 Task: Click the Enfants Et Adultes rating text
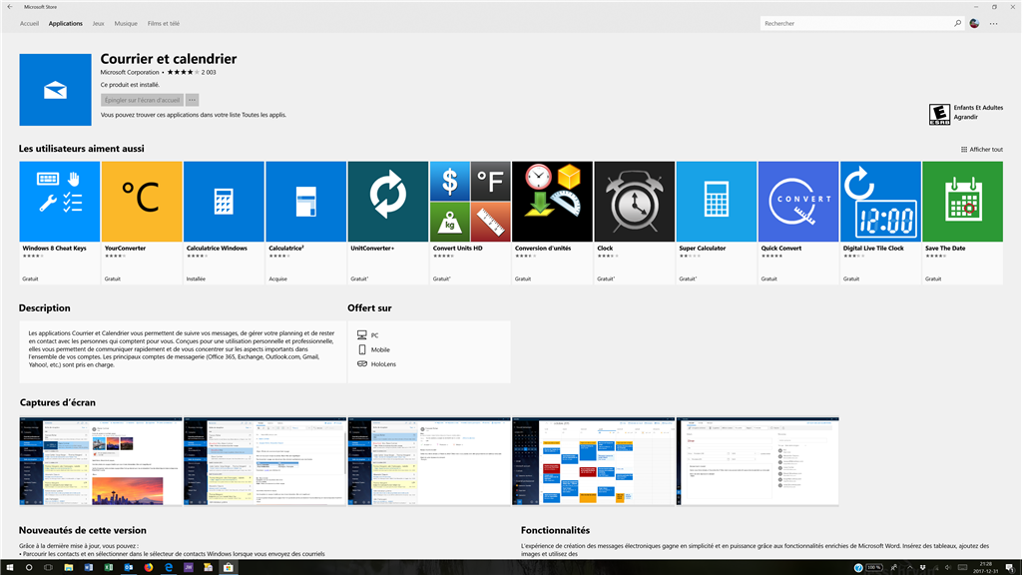(978, 108)
